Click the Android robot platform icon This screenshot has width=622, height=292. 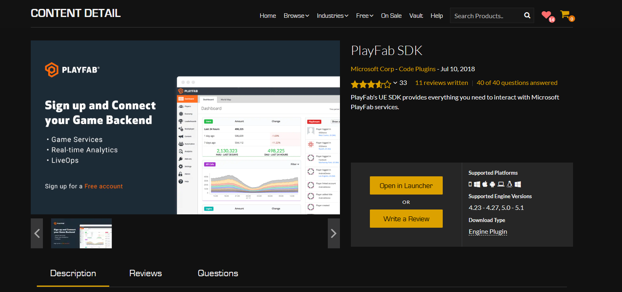(493, 184)
